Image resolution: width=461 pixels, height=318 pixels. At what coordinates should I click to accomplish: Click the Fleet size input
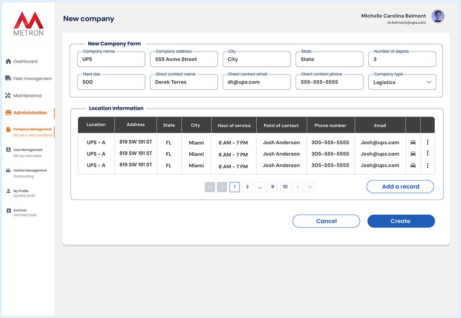(x=111, y=82)
